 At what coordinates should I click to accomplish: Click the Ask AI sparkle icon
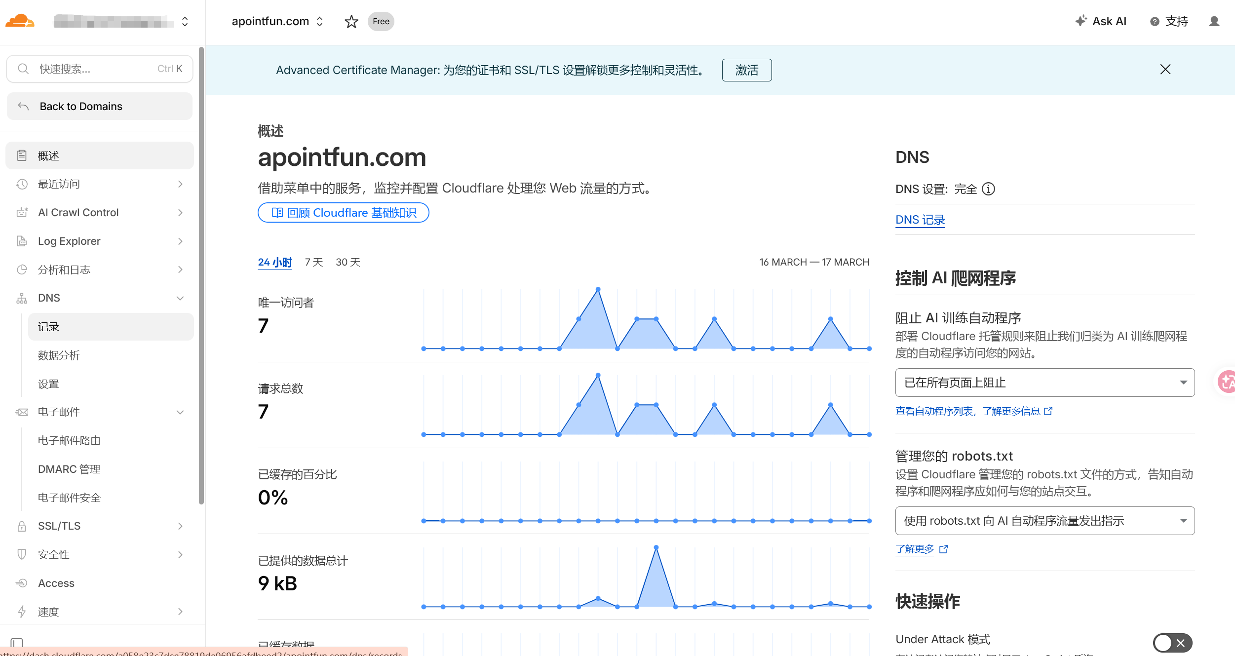pos(1081,21)
